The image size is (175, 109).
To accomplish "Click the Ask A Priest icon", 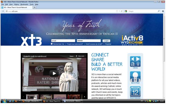I will 135,77.
